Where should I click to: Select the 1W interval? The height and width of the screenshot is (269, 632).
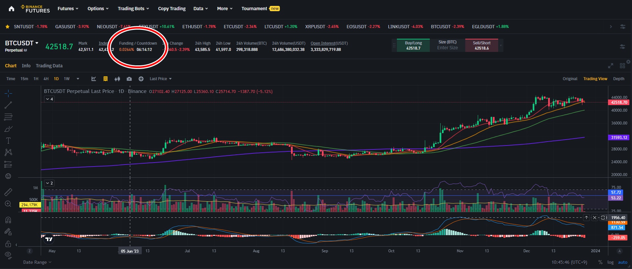[67, 79]
